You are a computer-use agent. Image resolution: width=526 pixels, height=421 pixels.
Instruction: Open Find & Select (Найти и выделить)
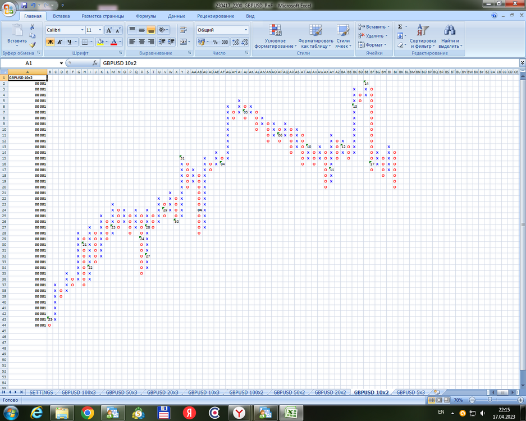450,36
